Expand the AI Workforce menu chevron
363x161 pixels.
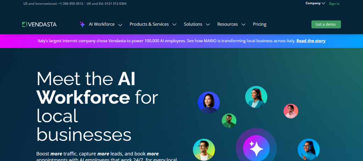tap(120, 25)
